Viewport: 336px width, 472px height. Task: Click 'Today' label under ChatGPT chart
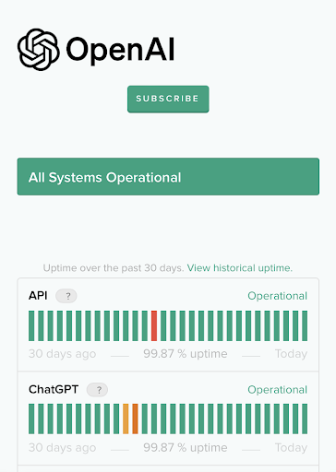coord(291,447)
